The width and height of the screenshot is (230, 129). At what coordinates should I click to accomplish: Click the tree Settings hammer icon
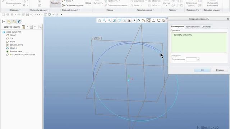23,27
